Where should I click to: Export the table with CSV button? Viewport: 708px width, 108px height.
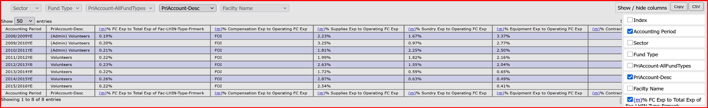696,7
